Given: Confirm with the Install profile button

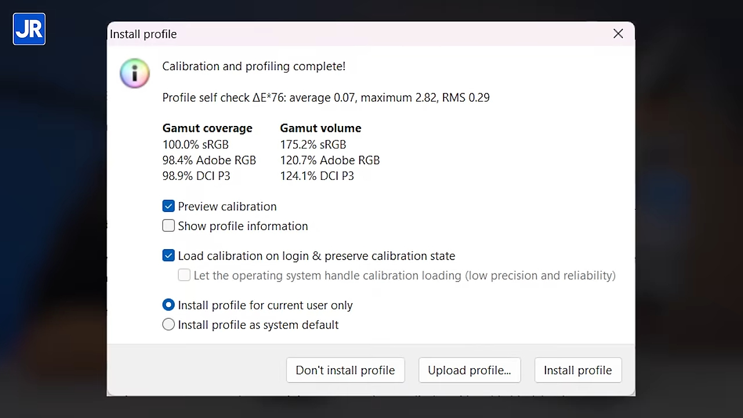Looking at the screenshot, I should pyautogui.click(x=578, y=370).
